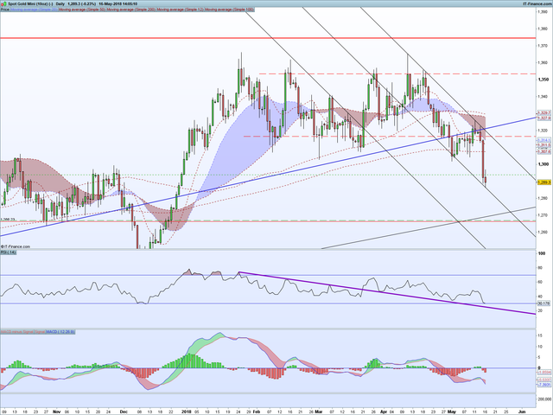Image resolution: width=553 pixels, height=415 pixels.
Task: Click the blue MACD (12 26 9) label
Action: click(60, 332)
